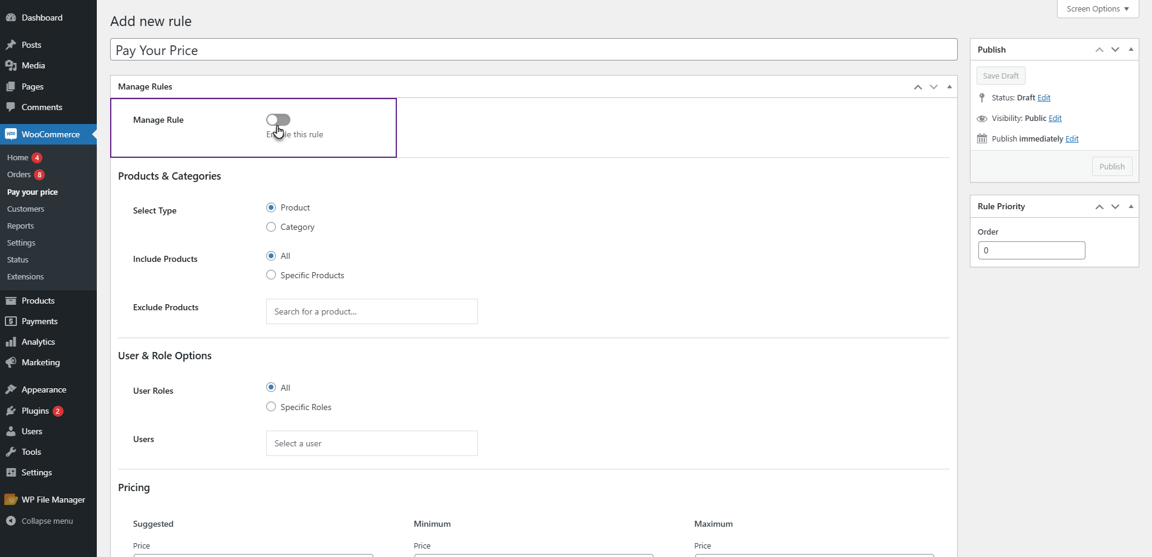Click the Dashboard gauge icon
This screenshot has width=1152, height=557.
coord(11,18)
